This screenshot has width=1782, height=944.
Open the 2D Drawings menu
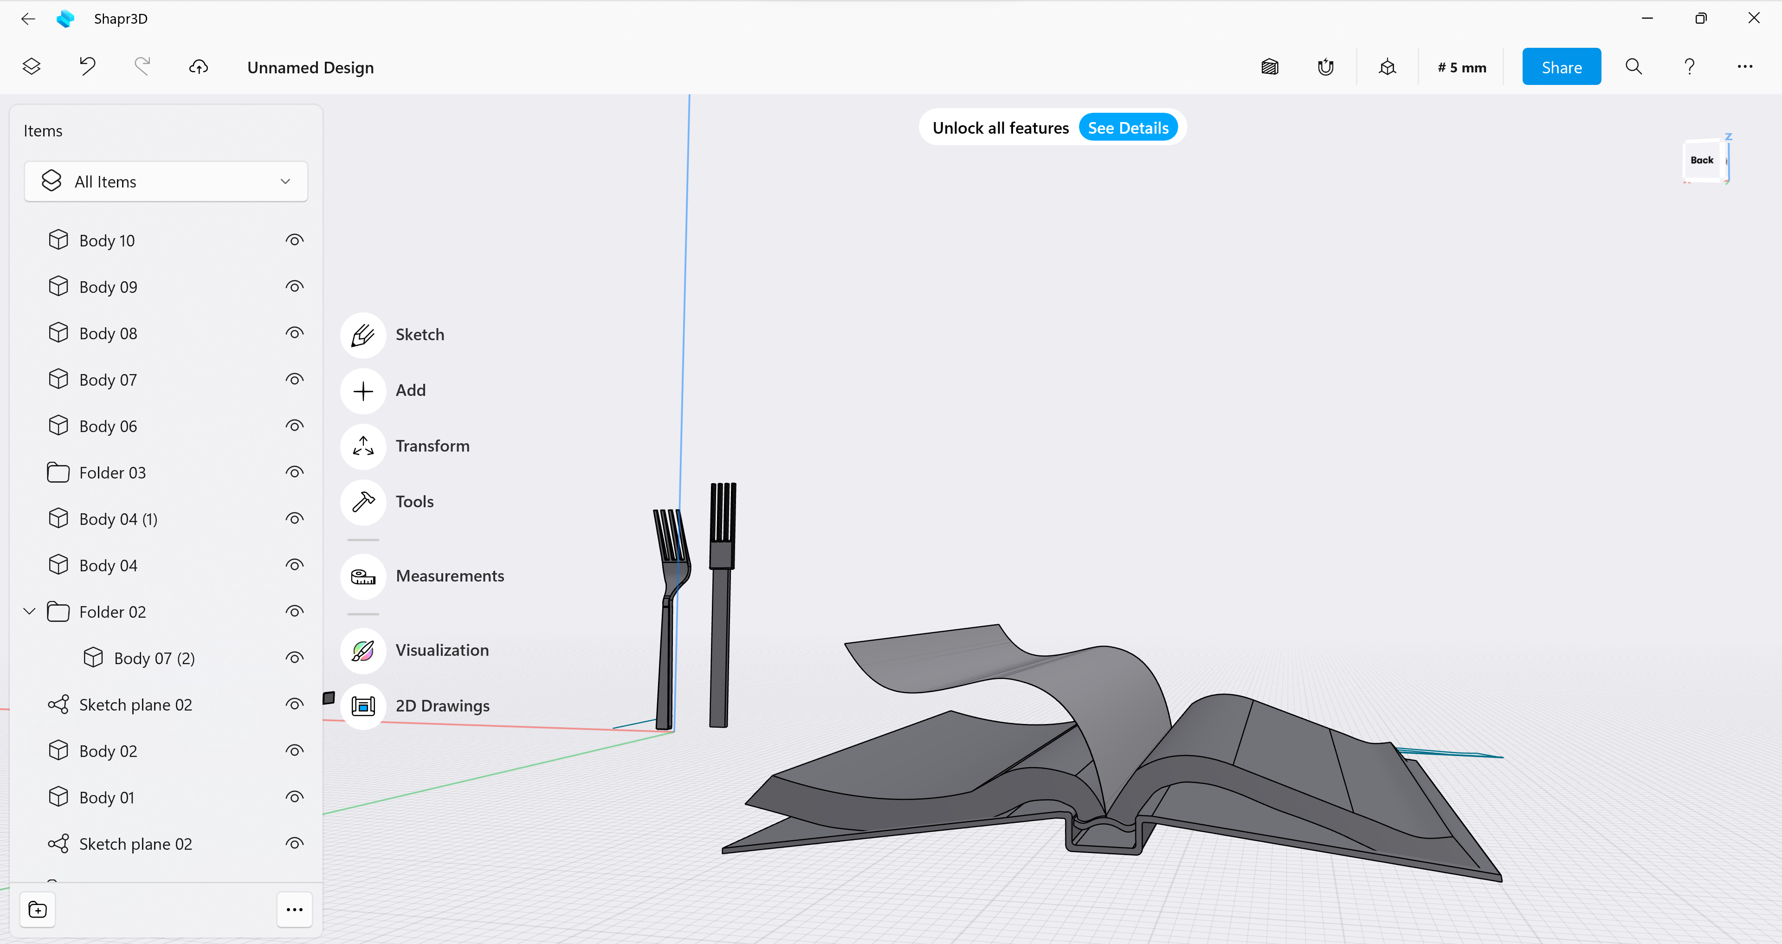click(x=362, y=706)
